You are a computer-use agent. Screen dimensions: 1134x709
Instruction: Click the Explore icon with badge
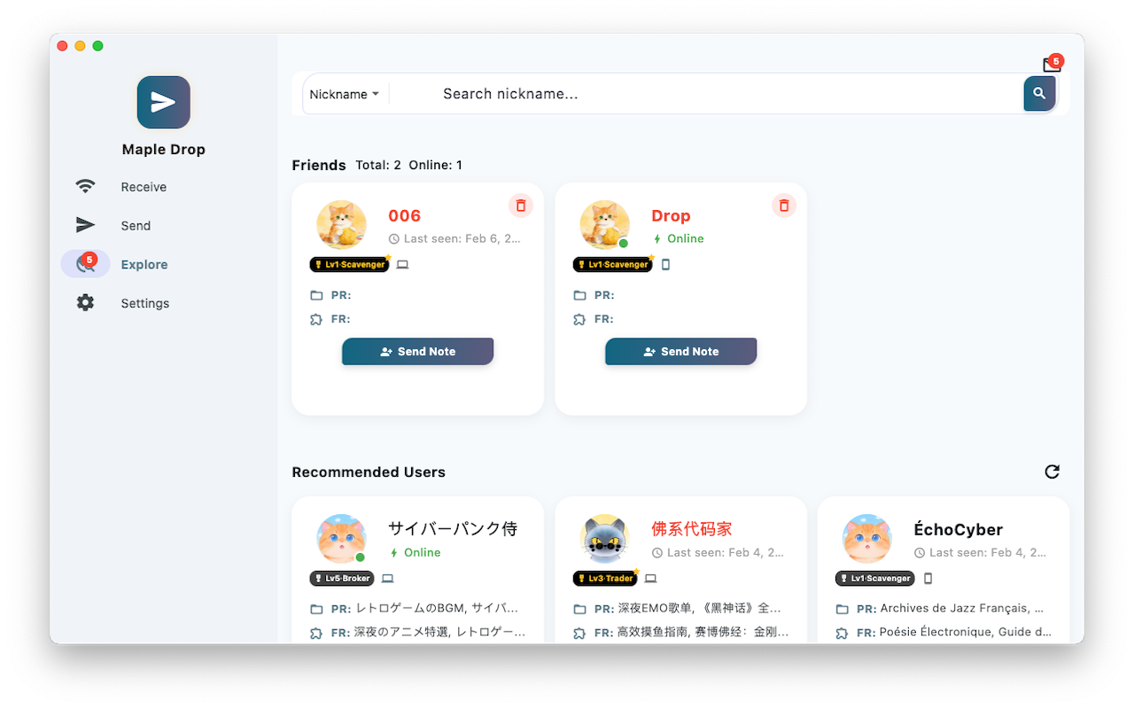tap(86, 264)
